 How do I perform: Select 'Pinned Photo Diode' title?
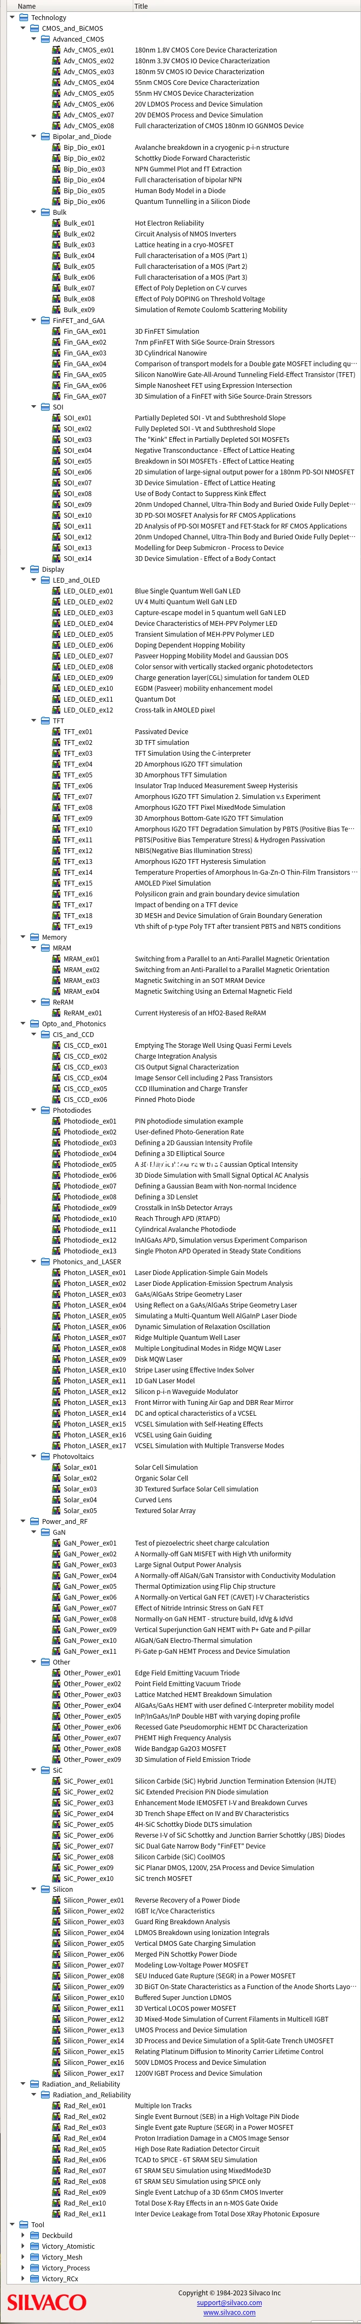point(165,1101)
